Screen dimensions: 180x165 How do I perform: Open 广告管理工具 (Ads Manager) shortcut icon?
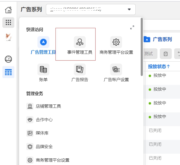[43, 42]
